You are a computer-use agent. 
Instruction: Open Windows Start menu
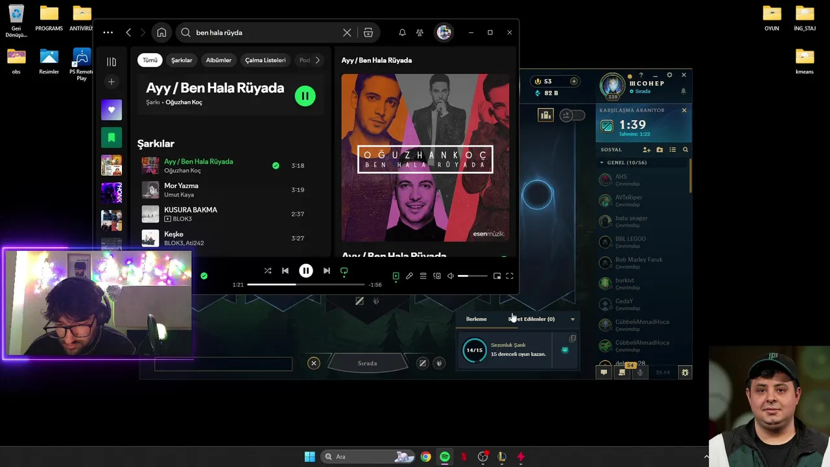pos(310,457)
